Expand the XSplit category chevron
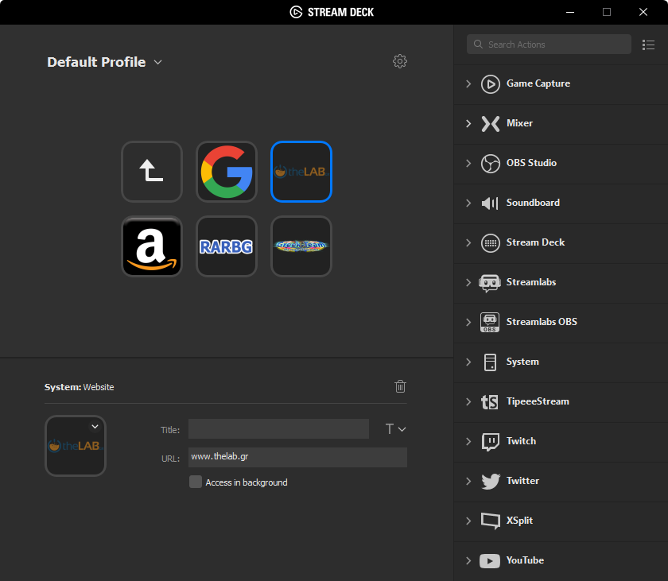Image resolution: width=668 pixels, height=581 pixels. 468,521
